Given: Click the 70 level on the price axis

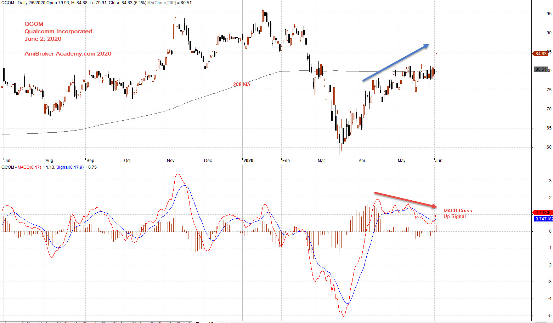Looking at the screenshot, I should point(549,109).
